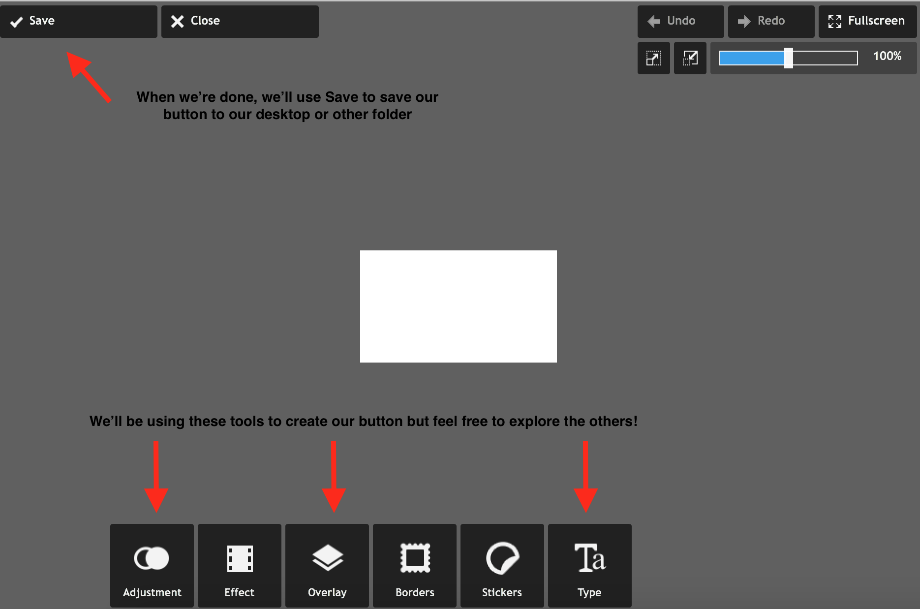The width and height of the screenshot is (920, 609).
Task: Click the actual-size zoom icon
Action: (x=690, y=58)
